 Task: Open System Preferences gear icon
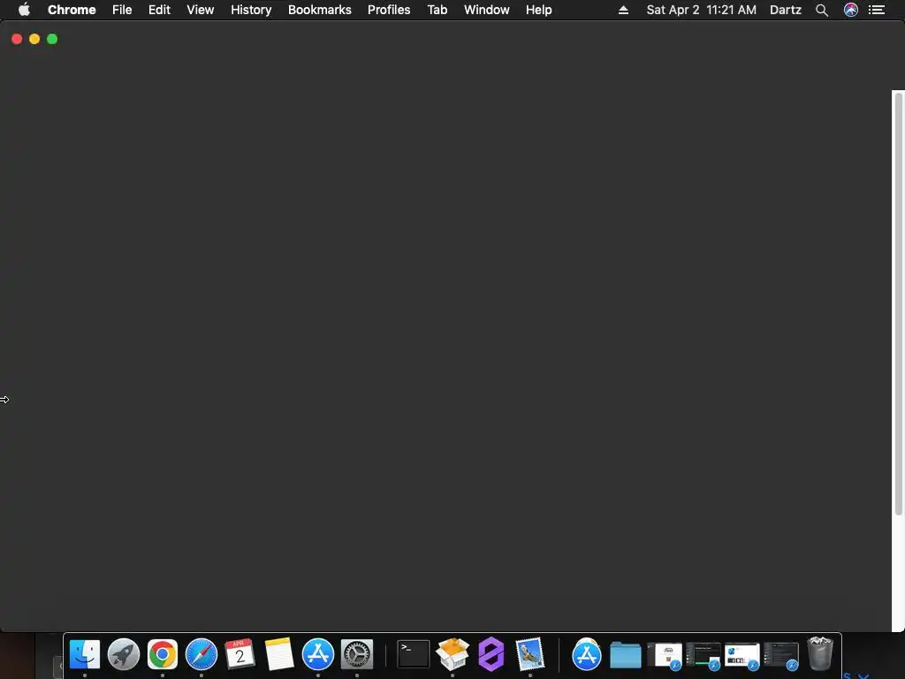(357, 655)
